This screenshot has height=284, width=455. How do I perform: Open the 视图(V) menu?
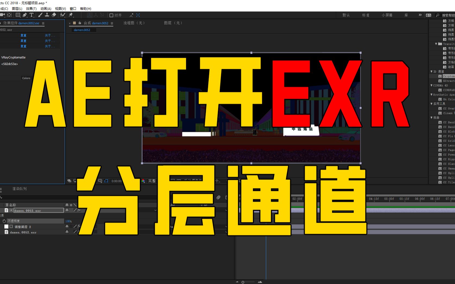click(x=61, y=9)
